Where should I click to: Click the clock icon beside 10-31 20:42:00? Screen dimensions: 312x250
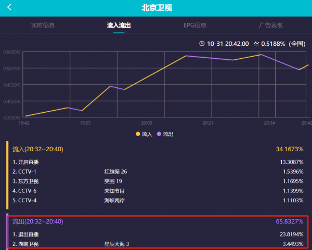pos(202,44)
